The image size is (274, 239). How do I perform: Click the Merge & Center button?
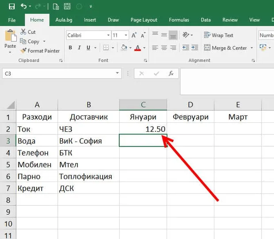[225, 48]
